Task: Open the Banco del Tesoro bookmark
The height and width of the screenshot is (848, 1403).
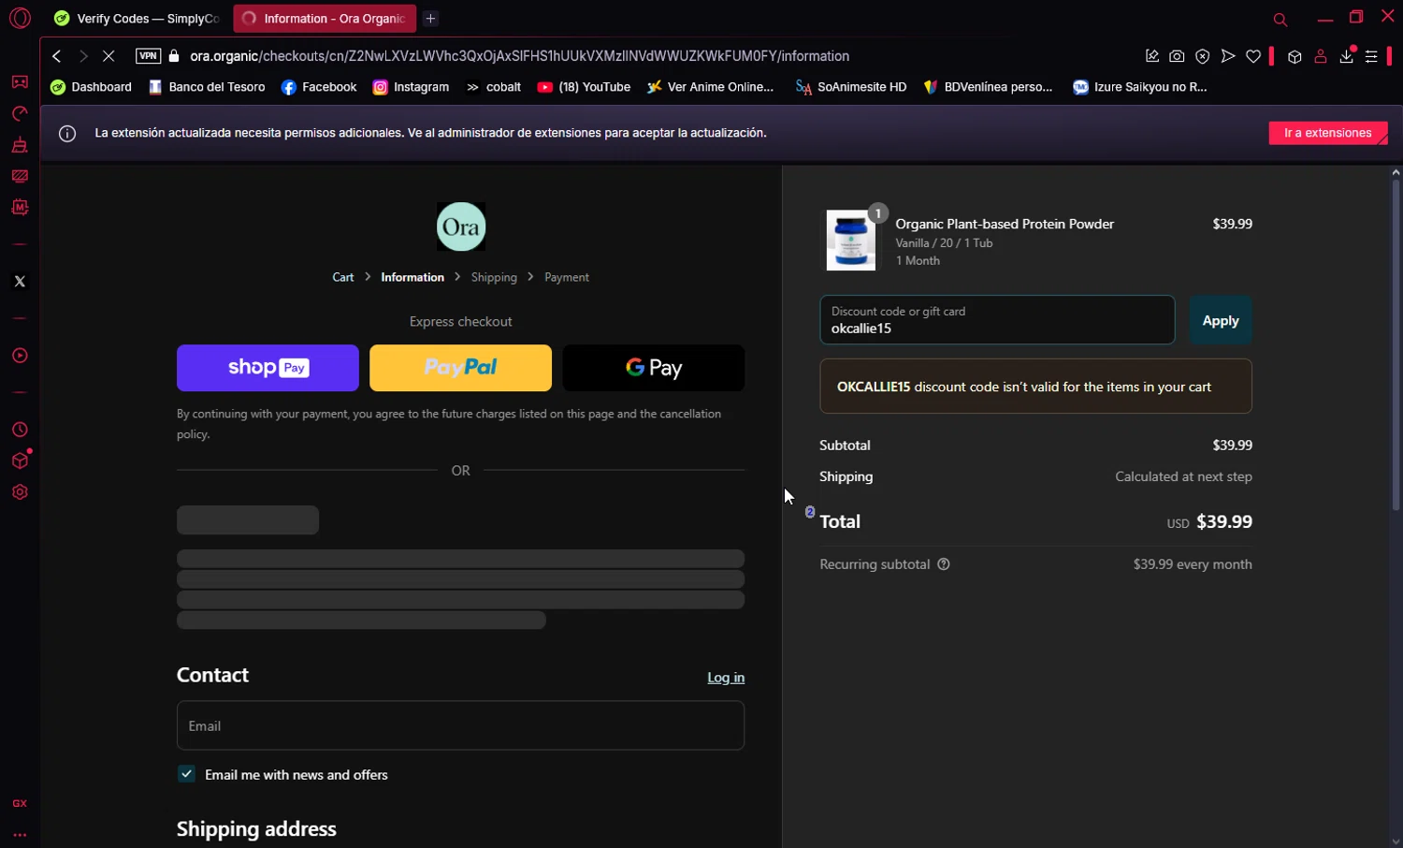Action: click(x=207, y=87)
